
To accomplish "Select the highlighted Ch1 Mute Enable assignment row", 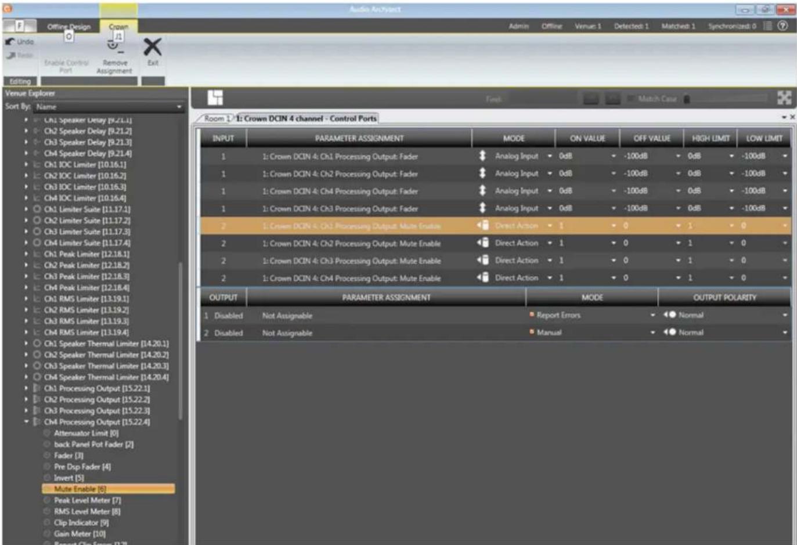I will 496,226.
